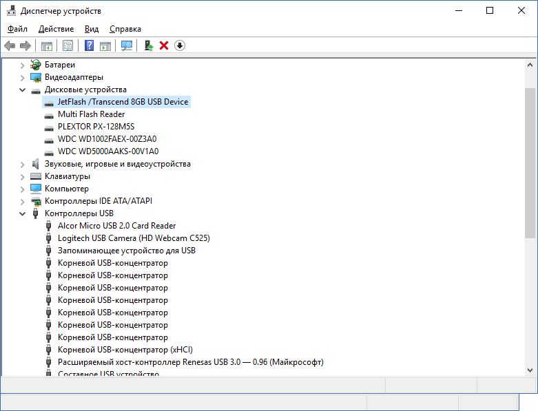Select the Контроллеры USB label
This screenshot has height=411, width=538.
pos(79,213)
